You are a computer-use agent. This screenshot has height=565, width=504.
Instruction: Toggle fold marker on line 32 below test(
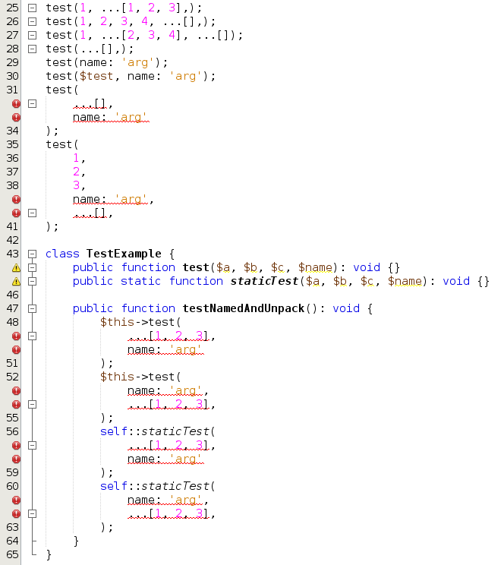[x=33, y=104]
